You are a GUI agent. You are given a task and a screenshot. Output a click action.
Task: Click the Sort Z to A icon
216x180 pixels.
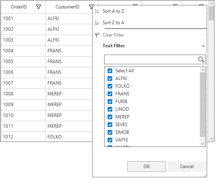(97, 23)
